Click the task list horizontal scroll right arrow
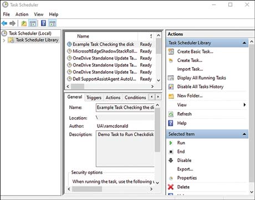This screenshot has height=200, width=255. [x=152, y=86]
